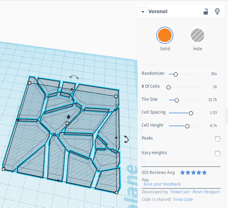Open the View Code link
This screenshot has height=208, width=228.
[183, 199]
